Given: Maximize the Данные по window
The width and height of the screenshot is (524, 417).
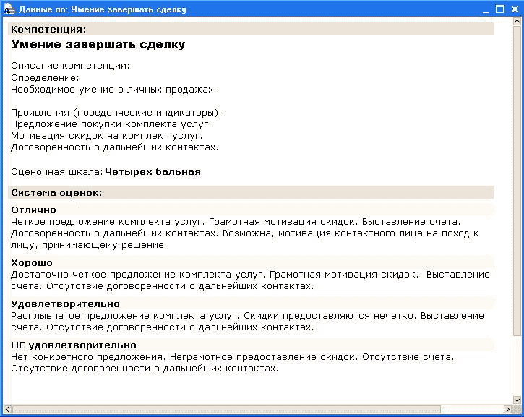Looking at the screenshot, I should pos(500,9).
